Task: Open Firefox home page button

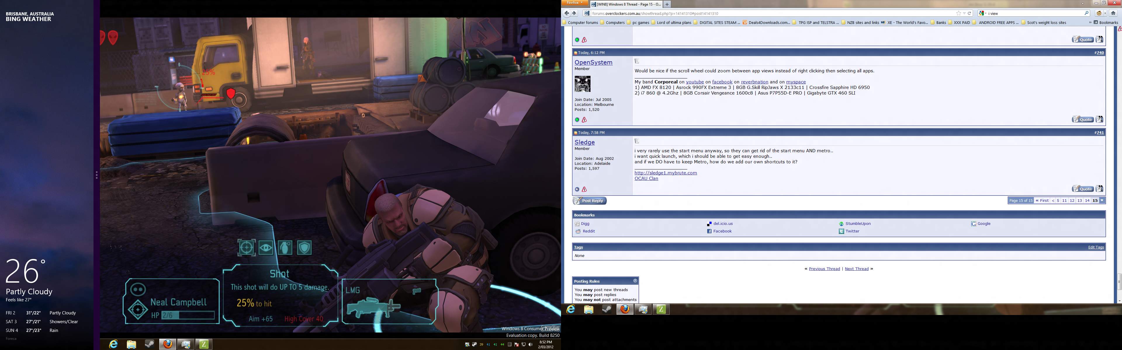Action: pyautogui.click(x=1113, y=13)
